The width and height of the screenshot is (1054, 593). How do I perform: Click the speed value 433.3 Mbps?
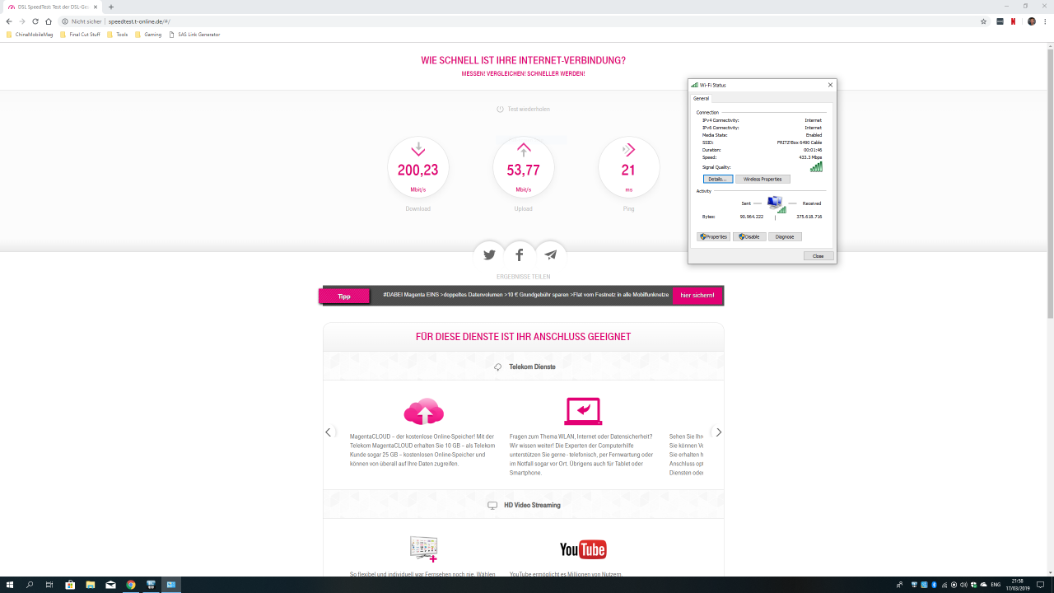[810, 157]
